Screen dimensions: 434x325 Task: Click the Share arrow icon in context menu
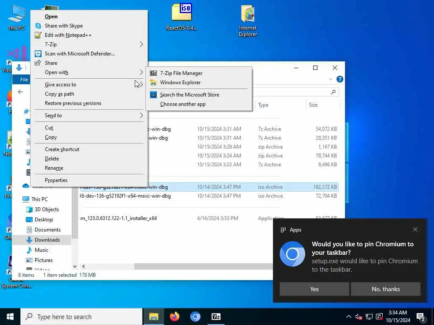tap(38, 63)
